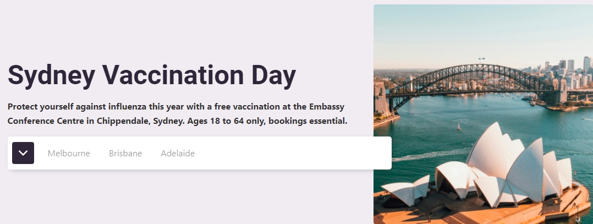
Task: Switch to the Brisbane option
Action: point(125,153)
